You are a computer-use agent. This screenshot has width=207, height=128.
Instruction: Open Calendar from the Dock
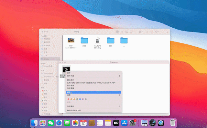[83, 123]
